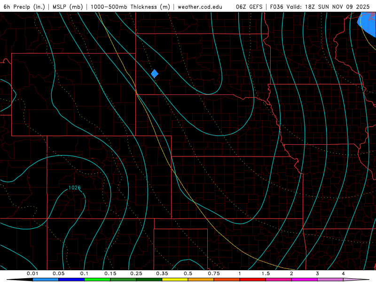Click the 0.01 legend value

(x=32, y=274)
